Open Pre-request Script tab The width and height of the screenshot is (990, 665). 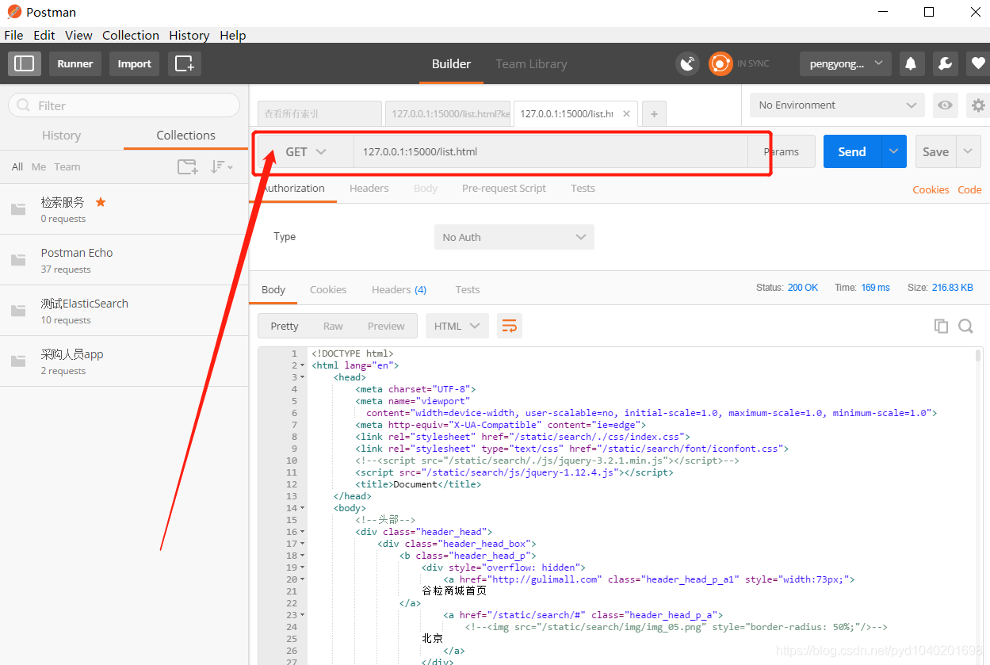pyautogui.click(x=504, y=188)
